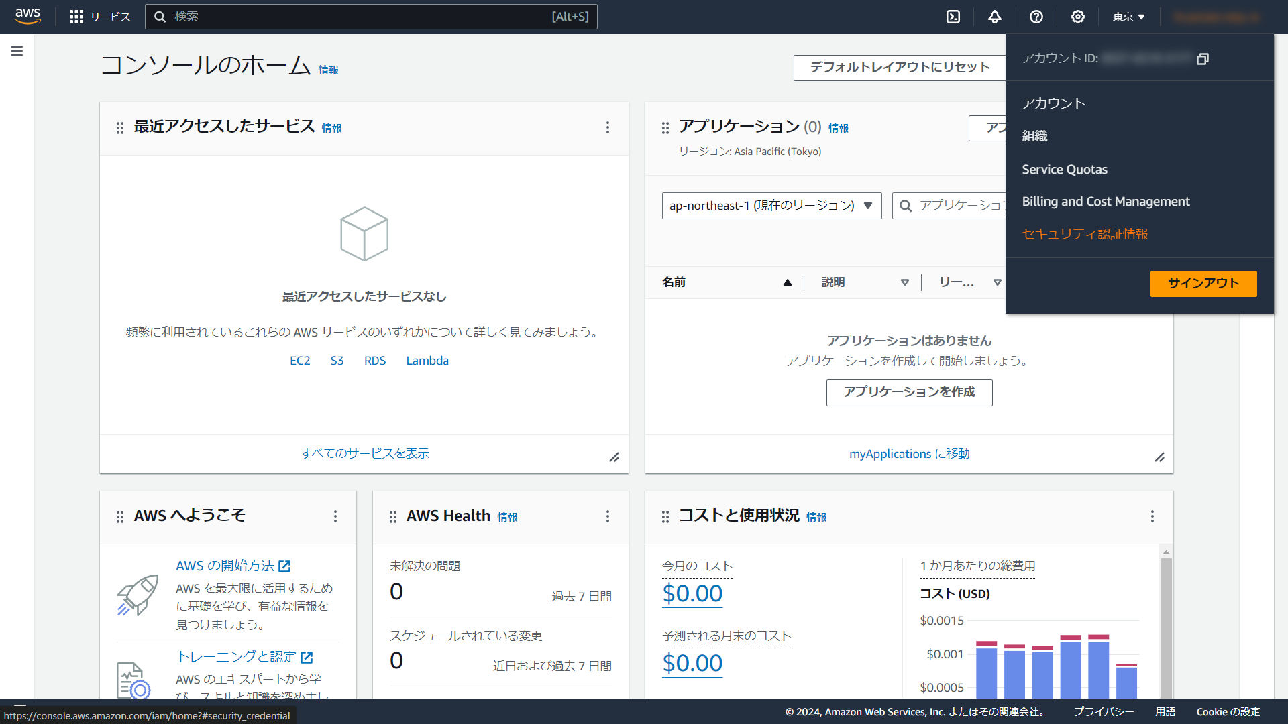Open the notifications bell icon
Viewport: 1288px width, 724px height.
point(995,17)
